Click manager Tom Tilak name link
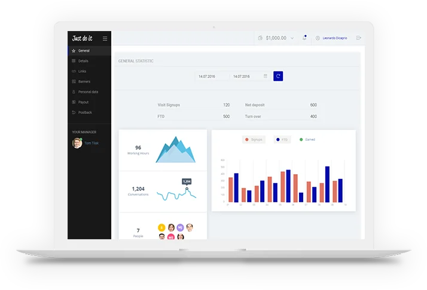 (91, 143)
